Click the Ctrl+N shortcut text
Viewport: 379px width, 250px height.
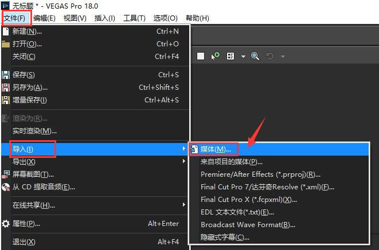click(167, 31)
